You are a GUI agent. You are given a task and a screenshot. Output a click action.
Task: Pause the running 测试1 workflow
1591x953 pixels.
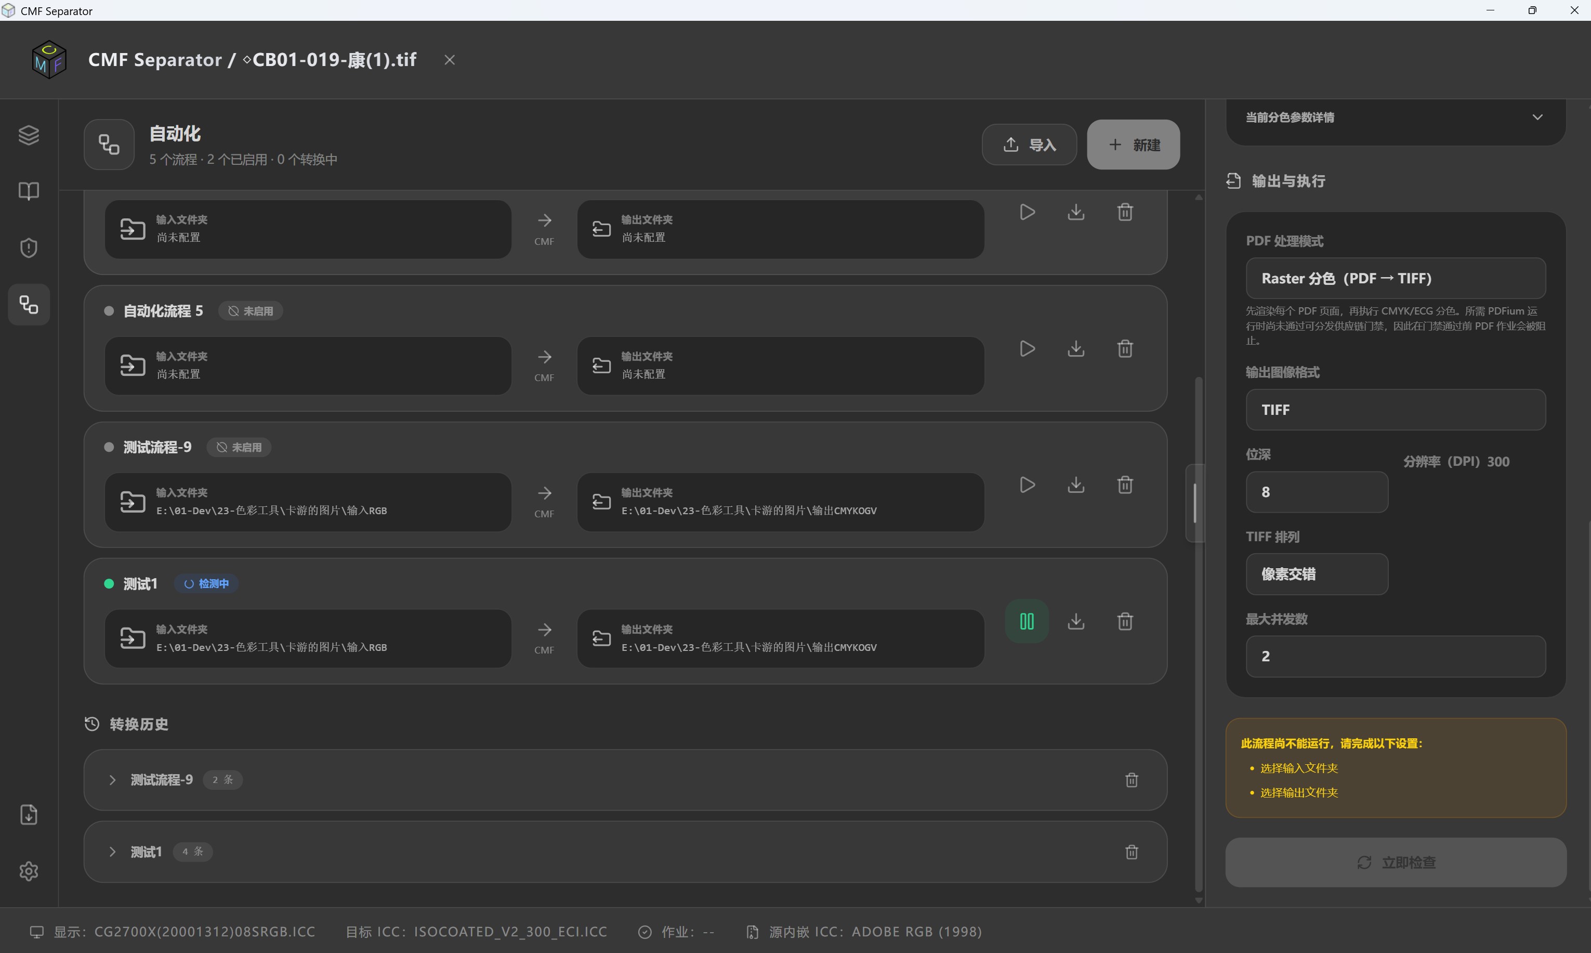click(1027, 621)
